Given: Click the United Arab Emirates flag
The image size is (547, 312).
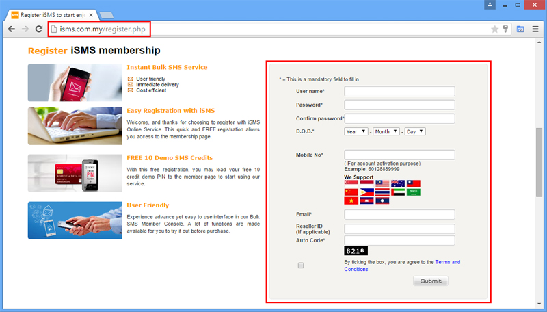Looking at the screenshot, I should pyautogui.click(x=398, y=192).
